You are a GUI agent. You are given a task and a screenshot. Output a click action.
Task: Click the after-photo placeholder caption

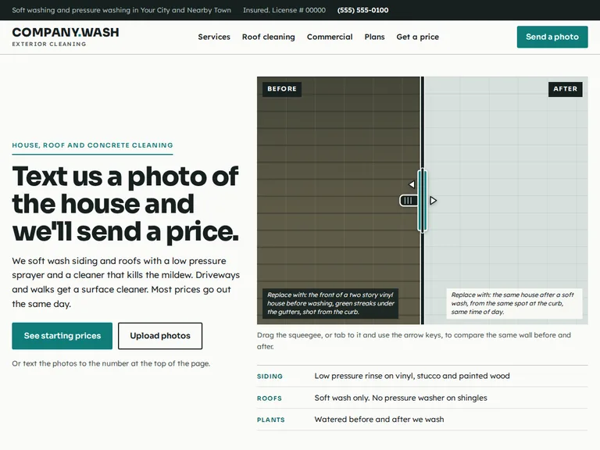[x=514, y=303]
